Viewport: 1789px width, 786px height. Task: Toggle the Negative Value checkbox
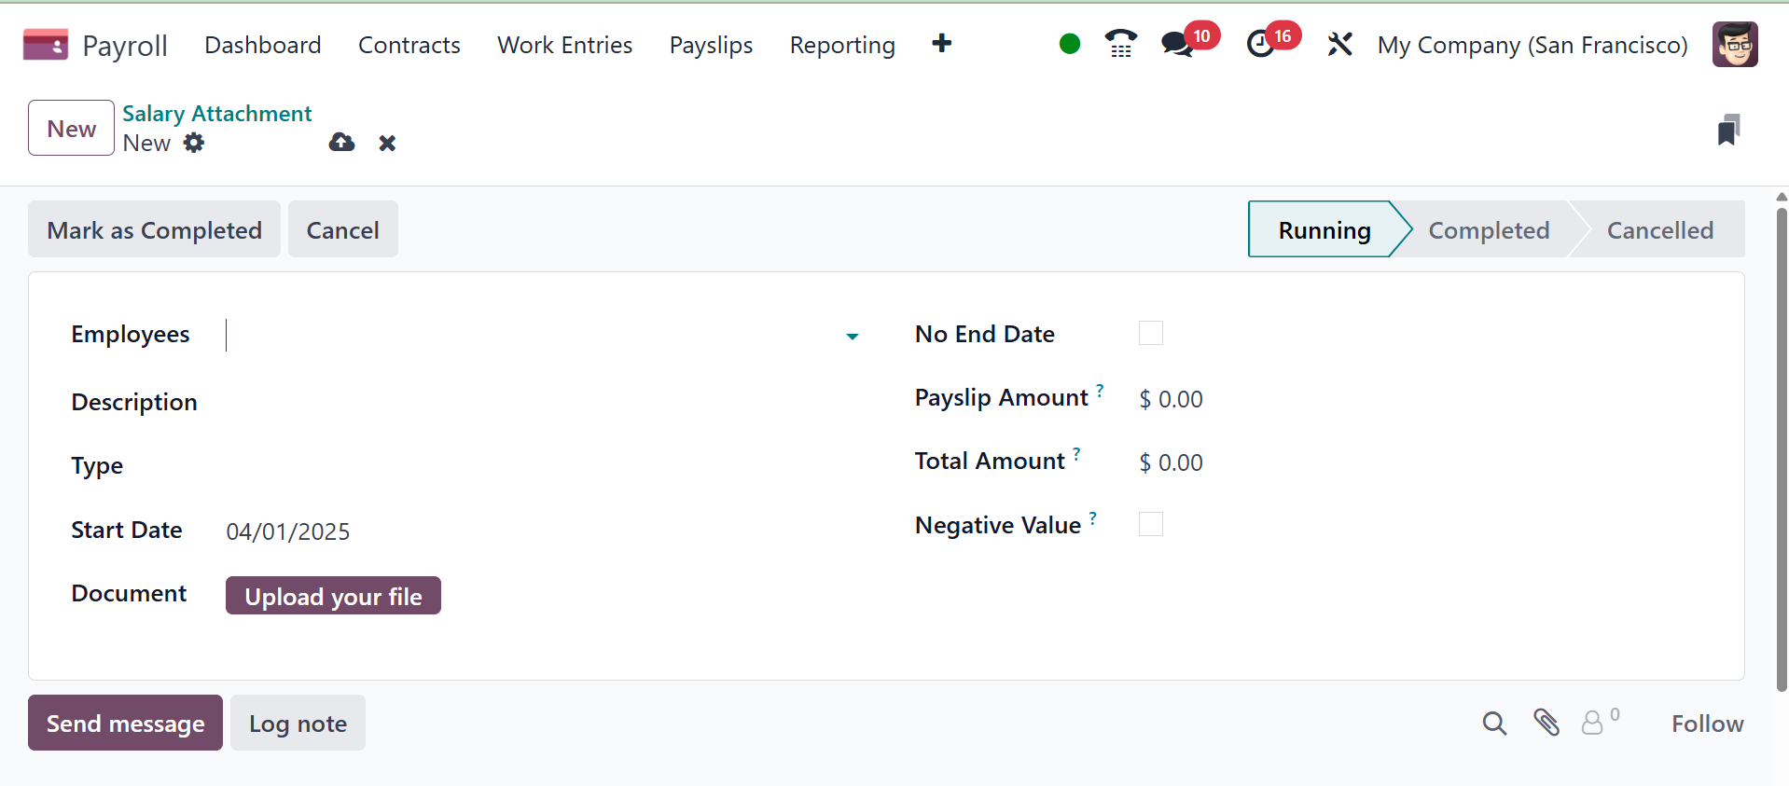click(x=1151, y=525)
